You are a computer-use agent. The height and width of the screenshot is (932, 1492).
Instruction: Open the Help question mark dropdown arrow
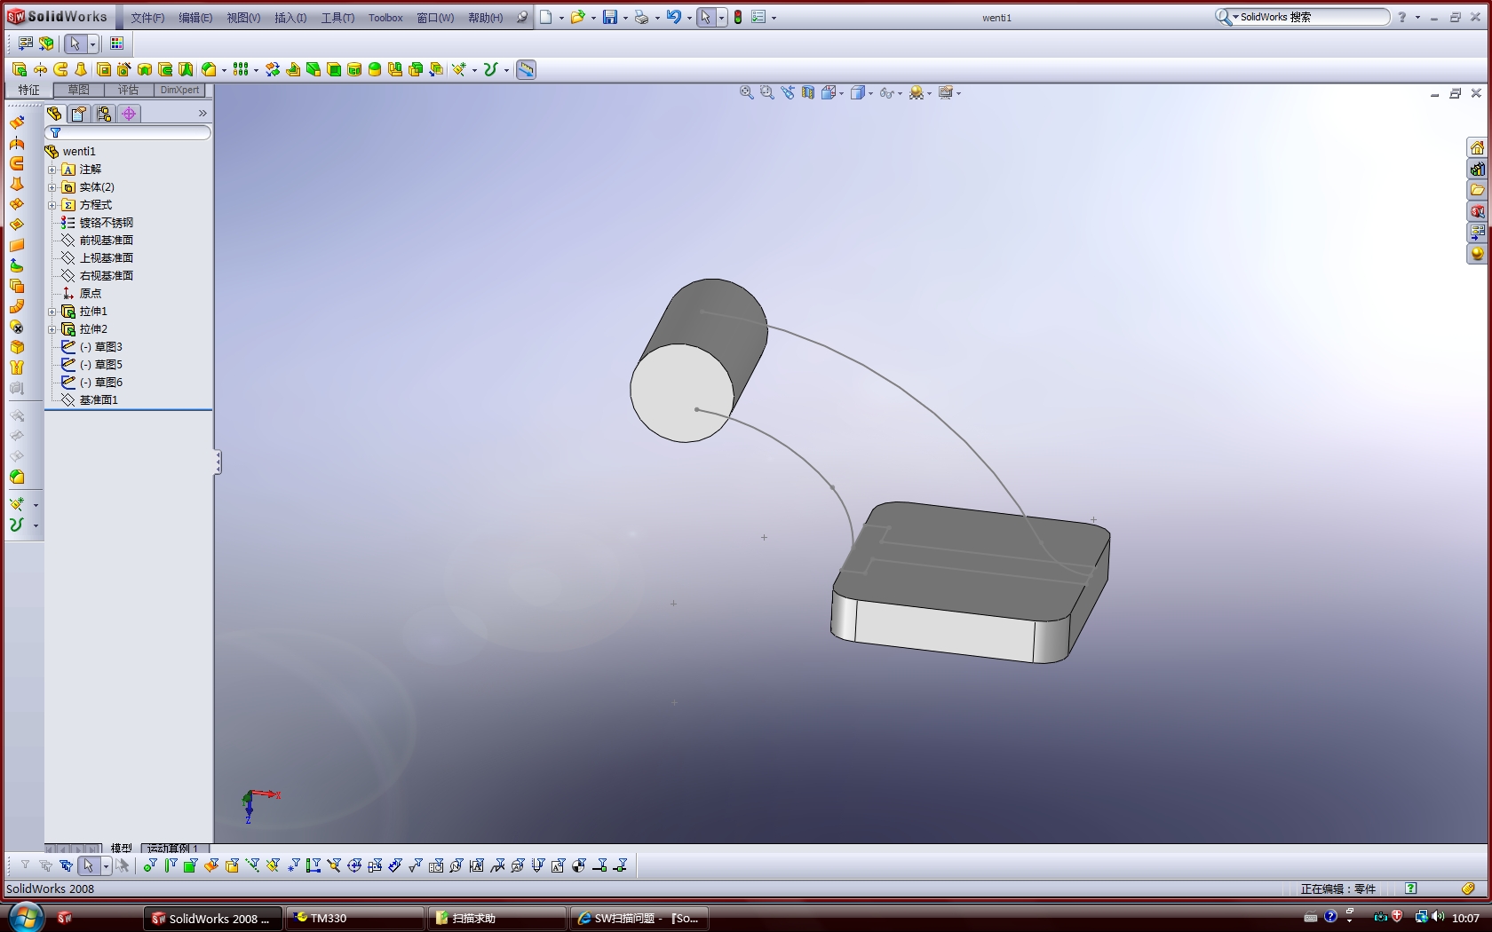click(1417, 18)
